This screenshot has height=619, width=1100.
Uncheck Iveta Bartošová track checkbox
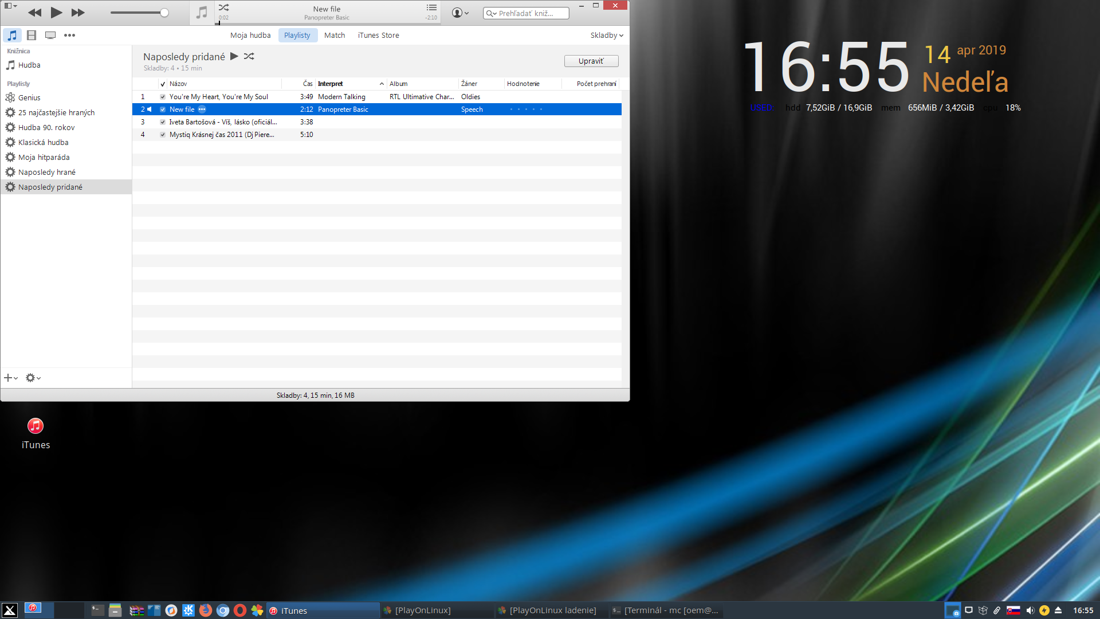click(x=163, y=122)
